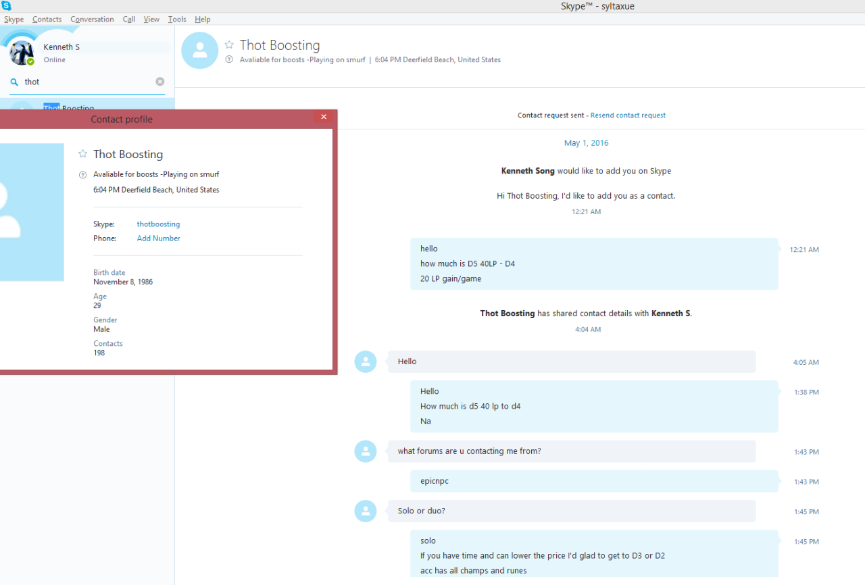
Task: Click the 'Solo or duo?' message
Action: (x=572, y=511)
